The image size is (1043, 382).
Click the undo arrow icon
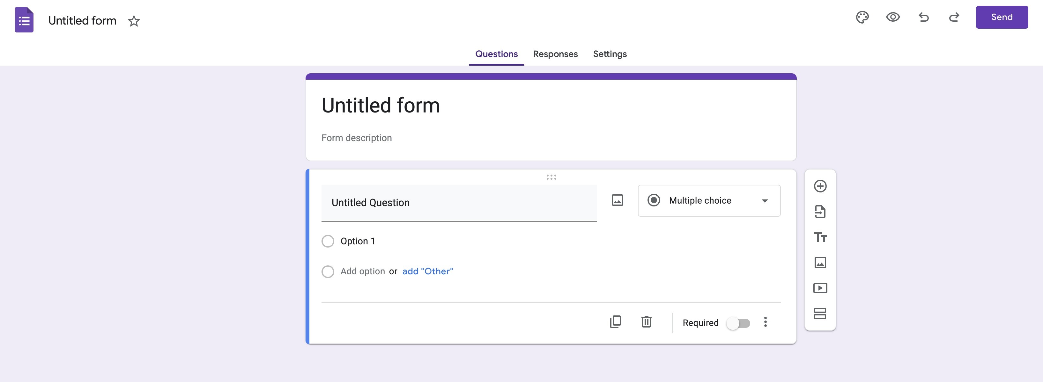point(924,18)
